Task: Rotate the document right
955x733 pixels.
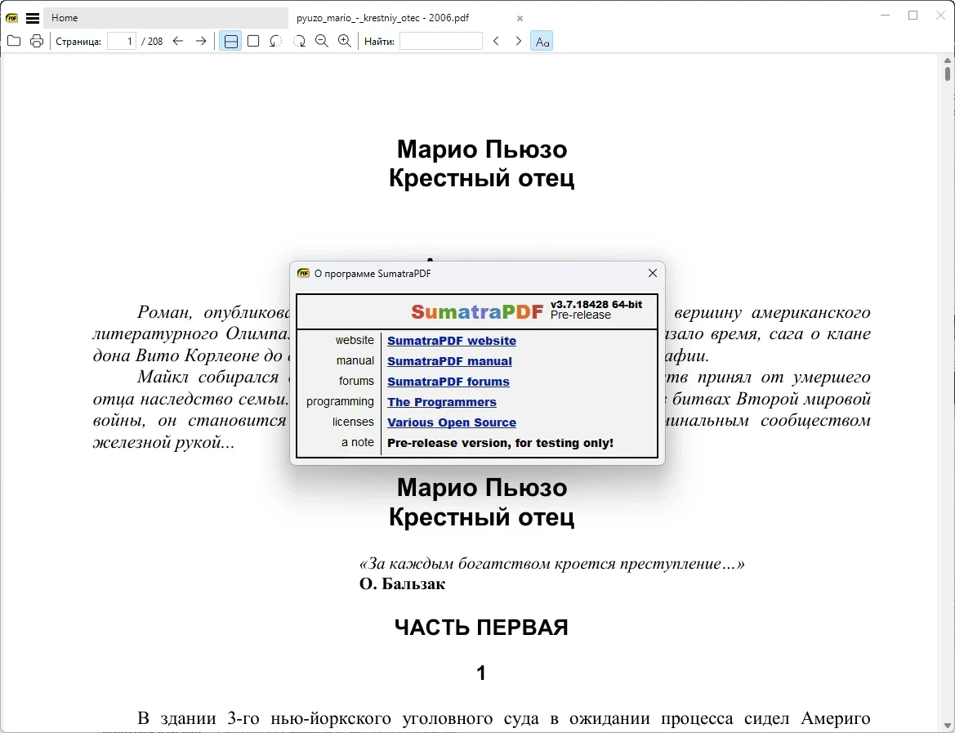Action: pos(299,42)
